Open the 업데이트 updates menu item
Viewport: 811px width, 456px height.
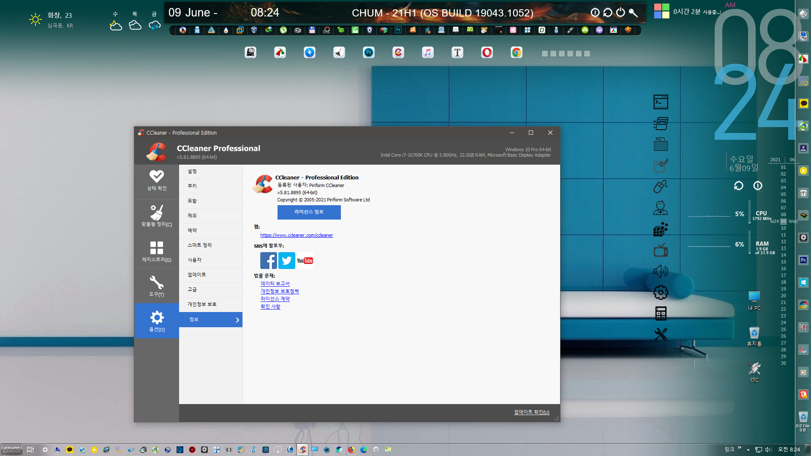tap(211, 275)
